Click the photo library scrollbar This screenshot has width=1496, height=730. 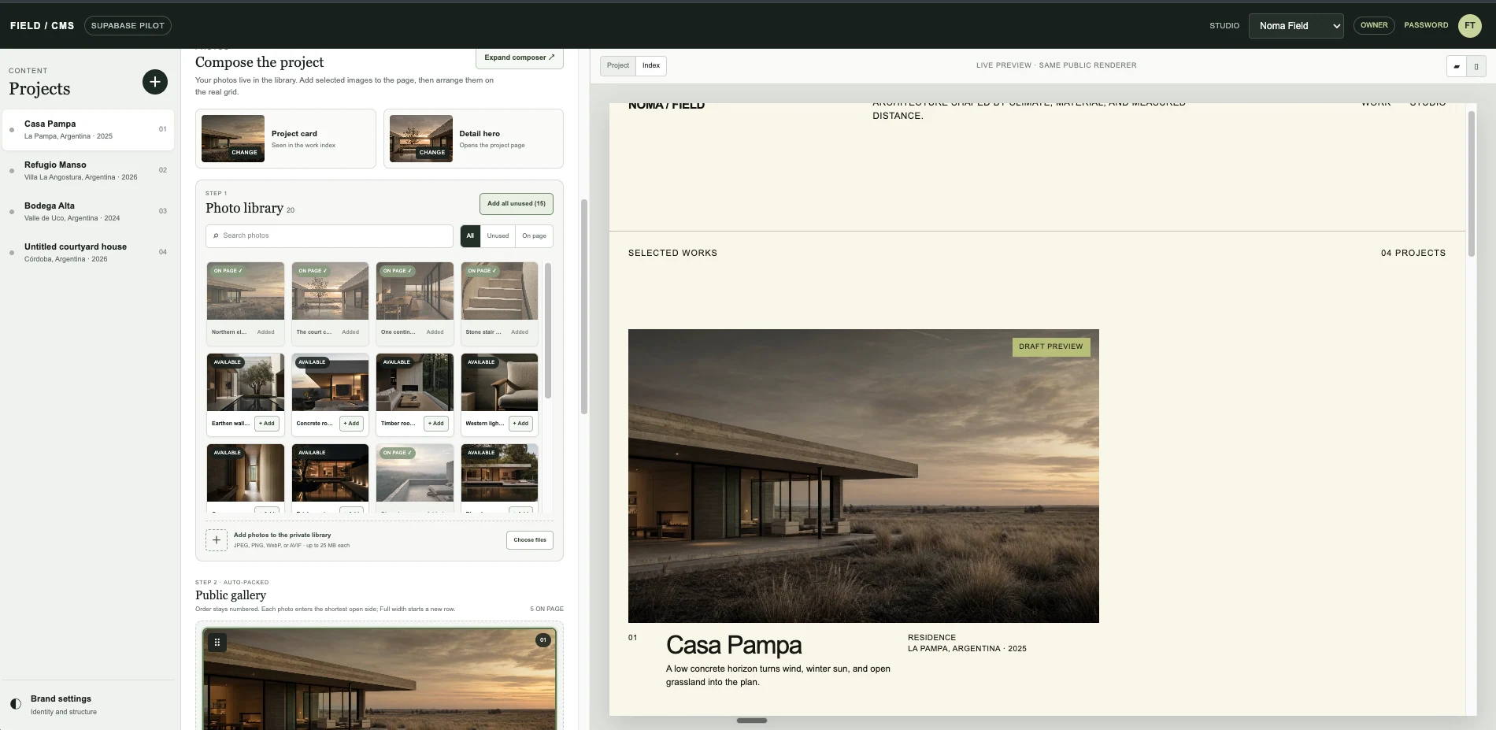(547, 331)
